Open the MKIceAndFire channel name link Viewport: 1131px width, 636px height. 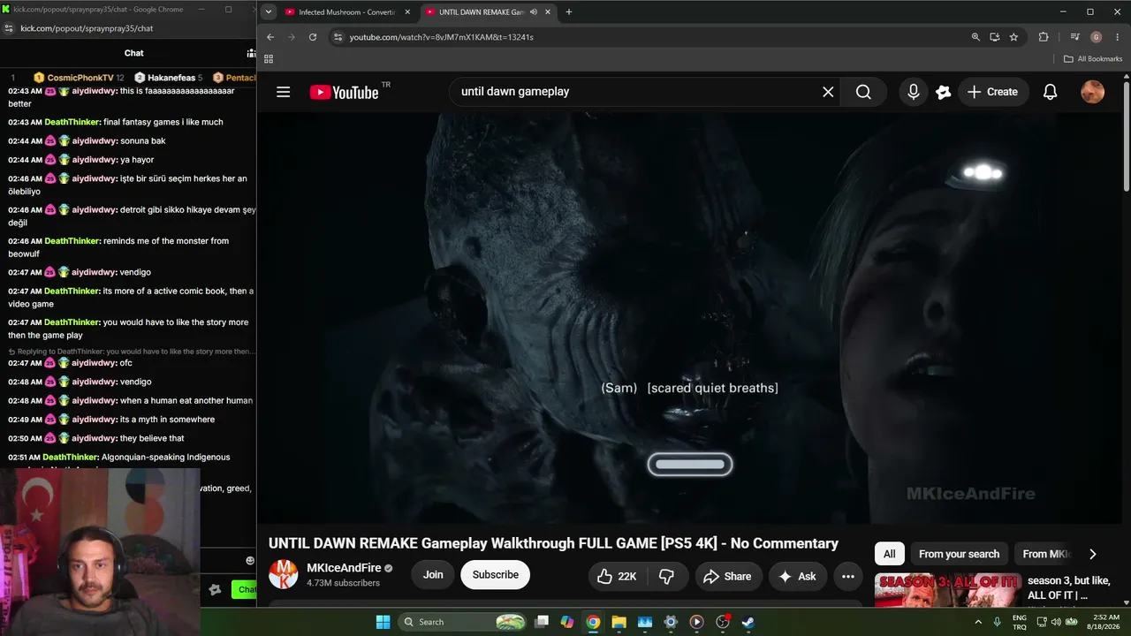[344, 568]
